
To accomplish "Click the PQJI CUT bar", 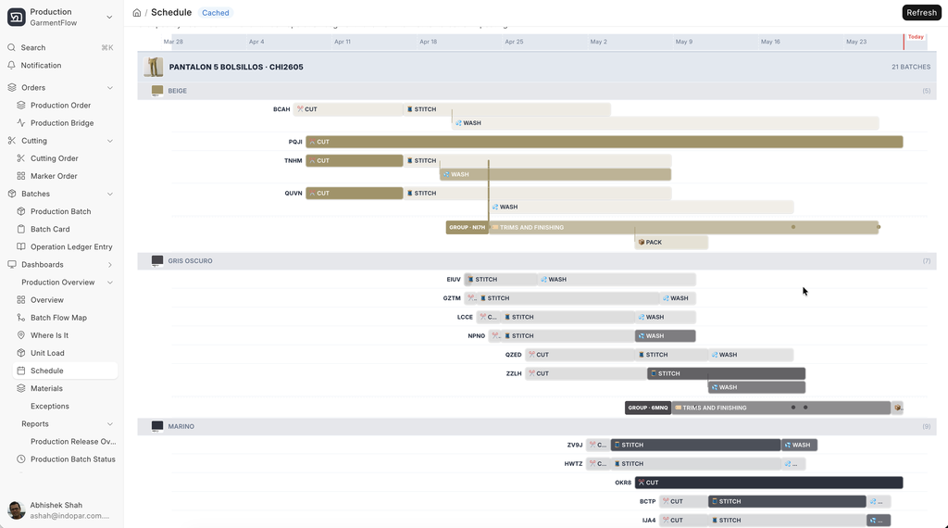I will click(604, 142).
